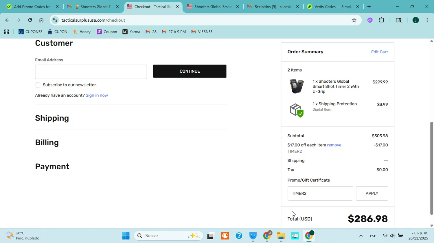Switch to Verify Codes tab
The height and width of the screenshot is (243, 434).
click(x=333, y=7)
